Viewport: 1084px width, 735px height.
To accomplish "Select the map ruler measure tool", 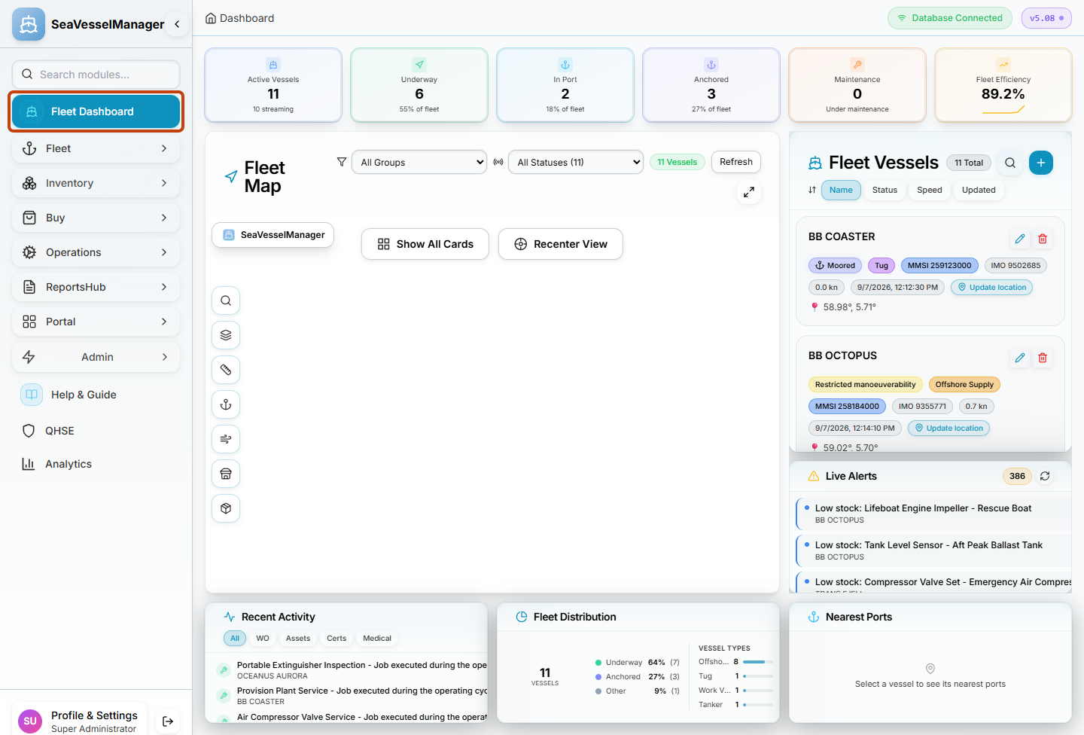I will point(226,370).
